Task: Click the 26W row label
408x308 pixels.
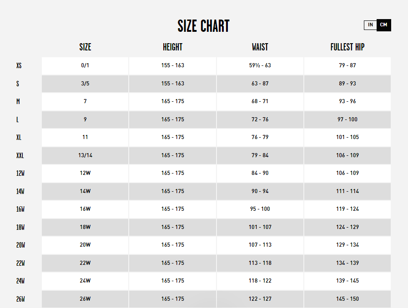Action: coord(20,299)
